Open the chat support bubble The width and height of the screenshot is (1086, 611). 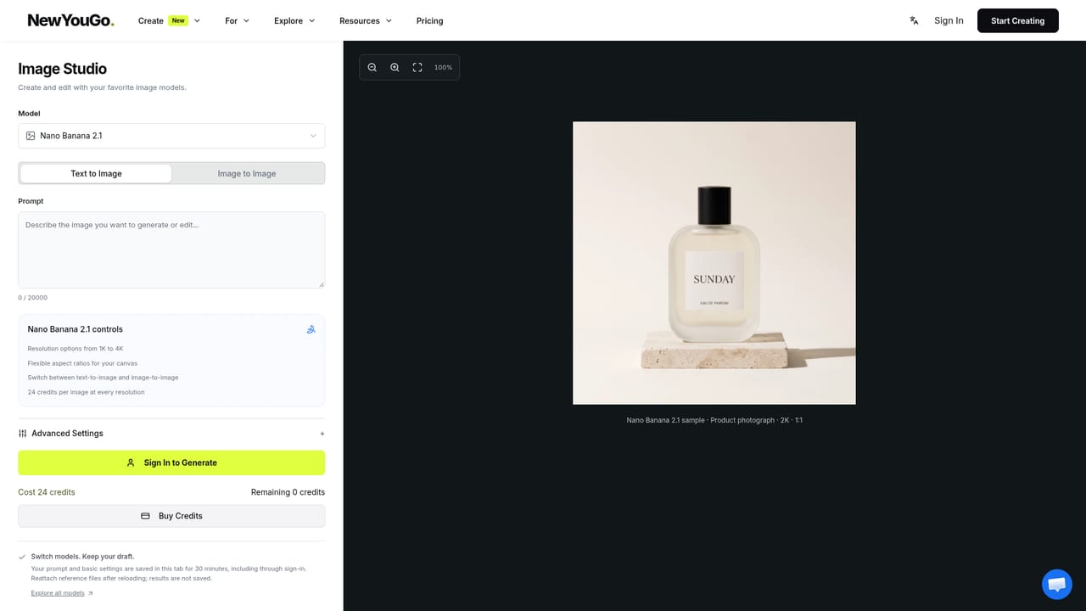tap(1057, 585)
